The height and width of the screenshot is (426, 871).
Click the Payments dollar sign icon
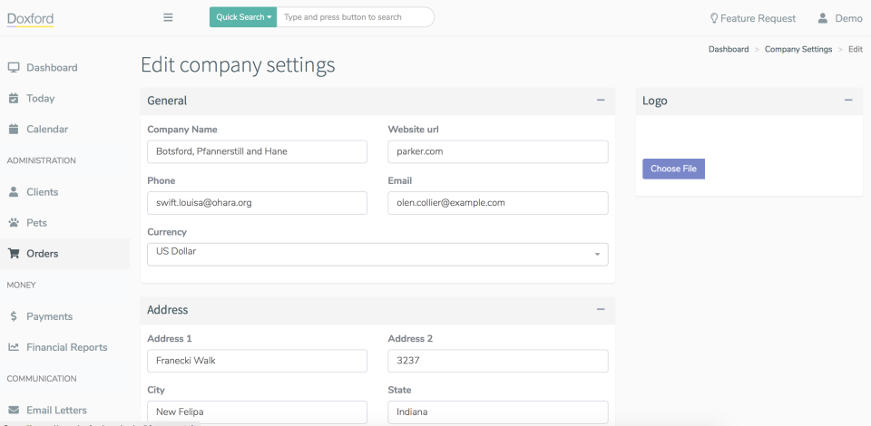click(14, 316)
